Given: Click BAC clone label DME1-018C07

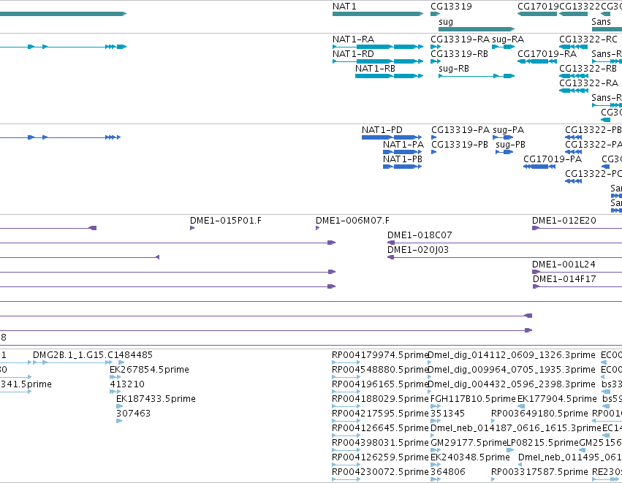Looking at the screenshot, I should pyautogui.click(x=420, y=235).
